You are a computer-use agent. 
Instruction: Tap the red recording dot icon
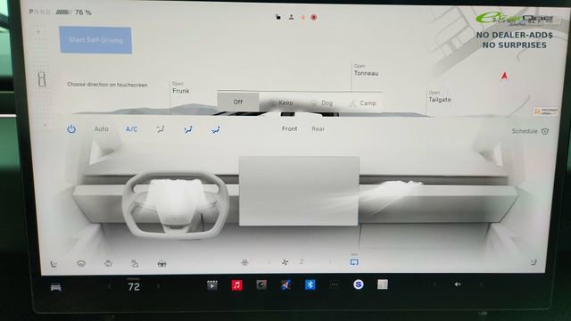(x=313, y=17)
